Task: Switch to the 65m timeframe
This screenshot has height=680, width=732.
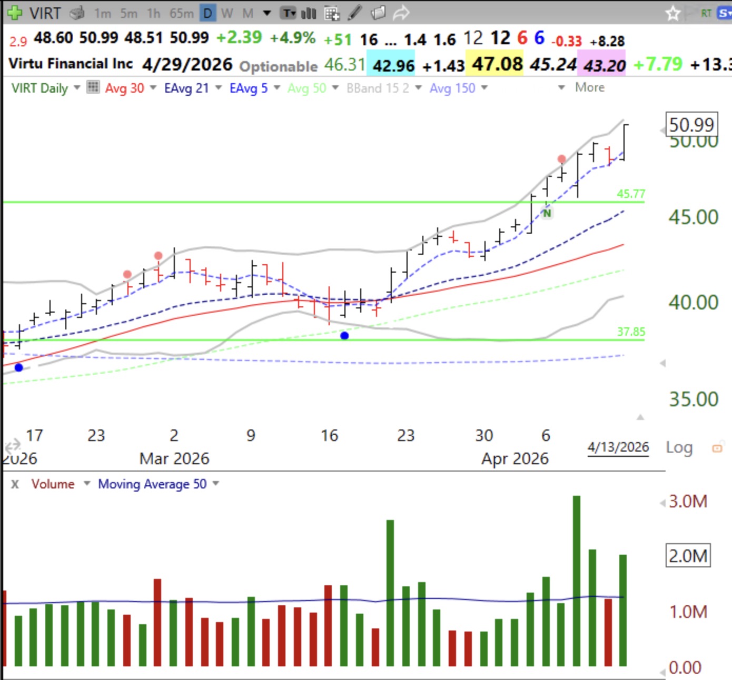Action: pos(182,13)
